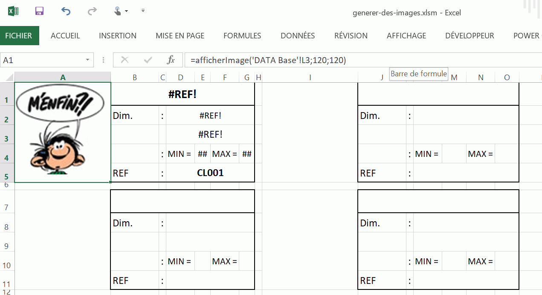The width and height of the screenshot is (542, 295).
Task: Click the Redo arrow icon
Action: tap(92, 11)
